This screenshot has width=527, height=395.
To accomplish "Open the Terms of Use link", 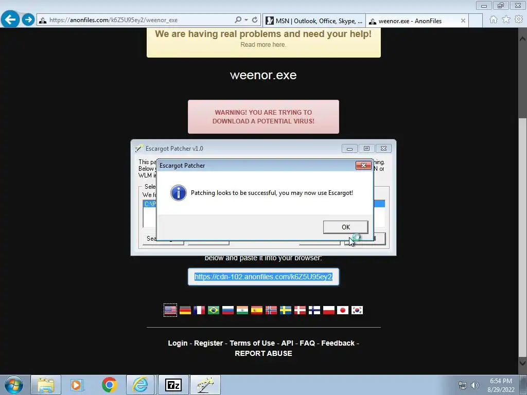I will point(252,343).
